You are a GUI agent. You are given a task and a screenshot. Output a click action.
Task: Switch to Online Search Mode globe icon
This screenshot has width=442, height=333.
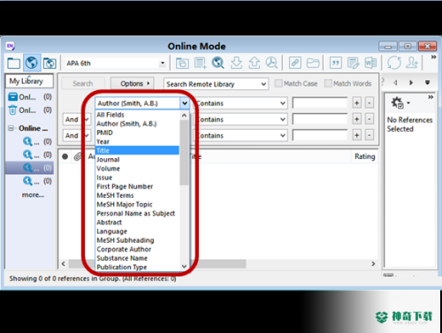(32, 63)
